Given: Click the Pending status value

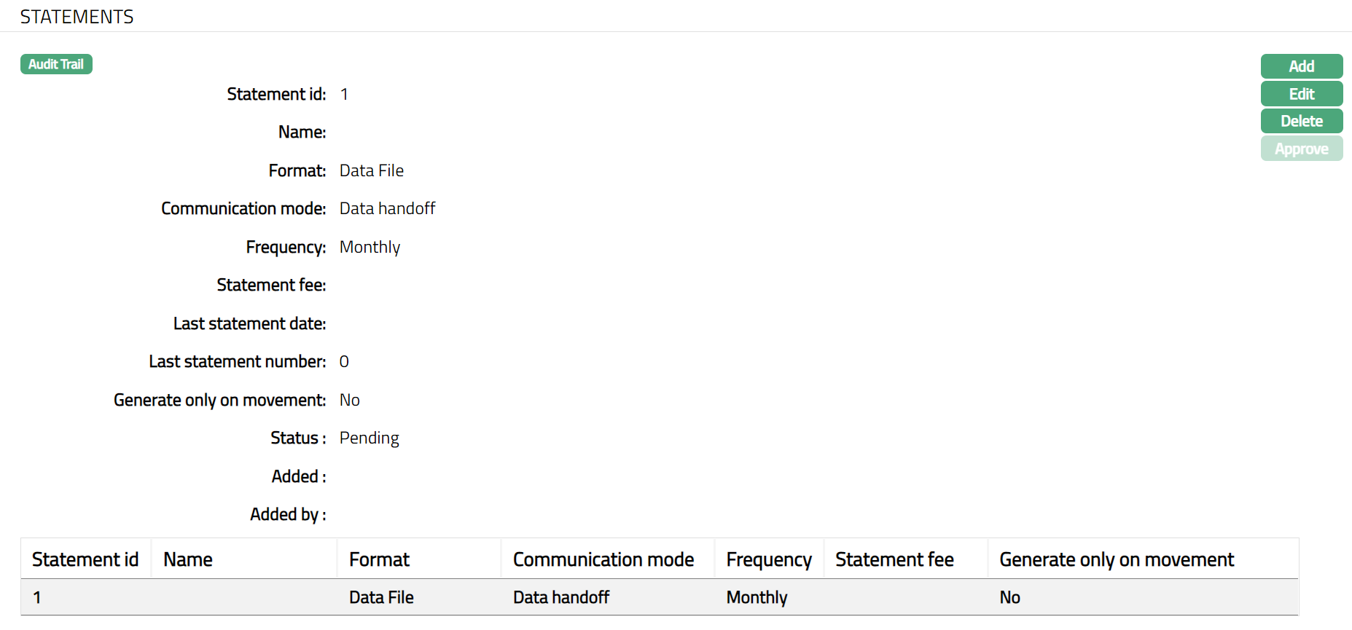Looking at the screenshot, I should click(369, 438).
